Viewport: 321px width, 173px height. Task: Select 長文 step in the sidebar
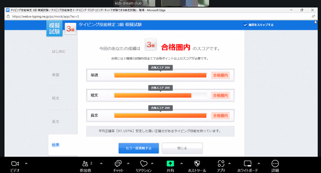(x=55, y=122)
